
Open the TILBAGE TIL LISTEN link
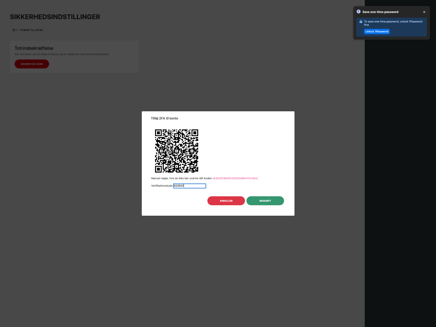coord(31,30)
